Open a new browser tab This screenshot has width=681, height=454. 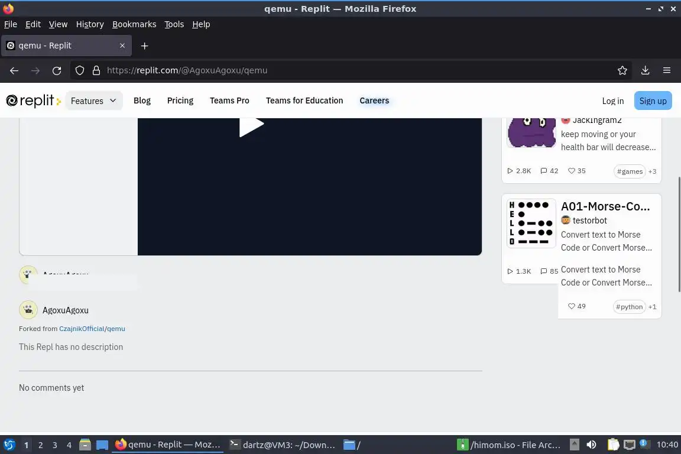coord(145,46)
